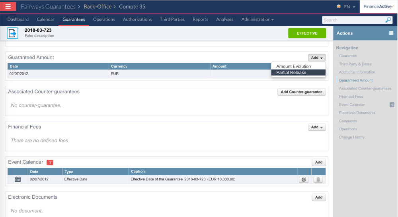
Task: Click the Effective Date of the Guarantee caption
Action: pos(183,179)
